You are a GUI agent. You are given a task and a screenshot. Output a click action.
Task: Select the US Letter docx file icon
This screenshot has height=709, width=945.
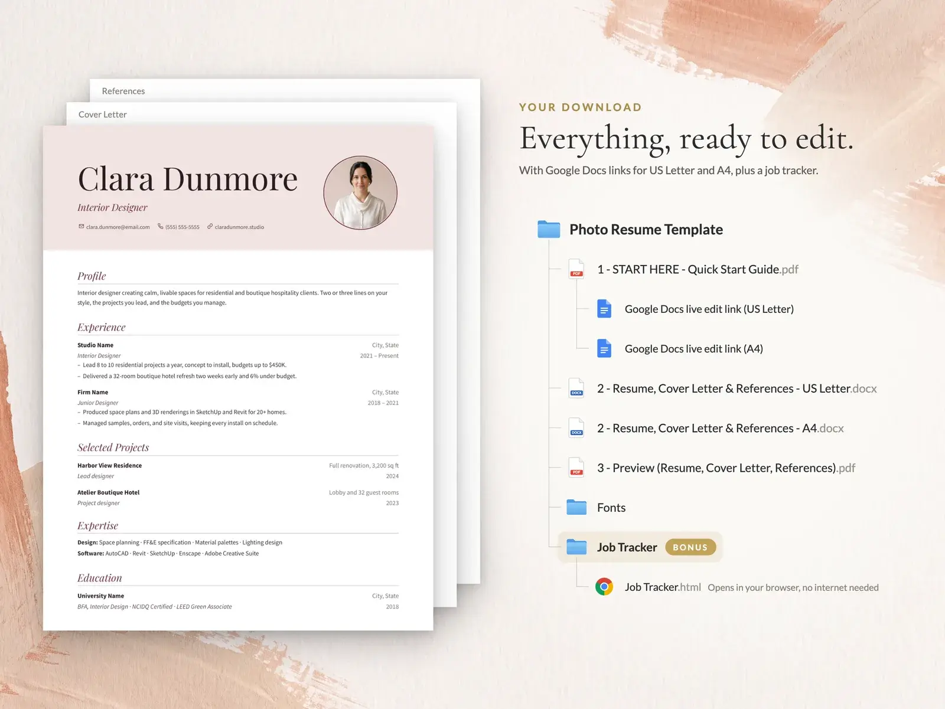[x=576, y=388]
